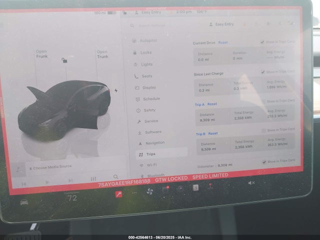Viewport: 320px width, 240px height.
Task: Open Safety settings
Action: [x=146, y=110]
